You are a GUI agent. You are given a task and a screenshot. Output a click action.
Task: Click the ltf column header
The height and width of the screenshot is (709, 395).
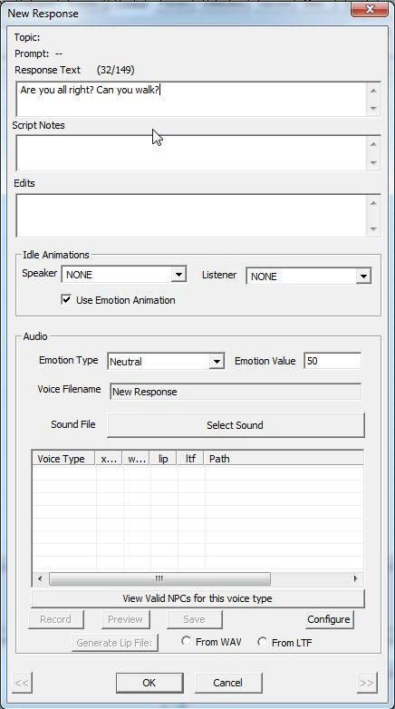pos(191,459)
